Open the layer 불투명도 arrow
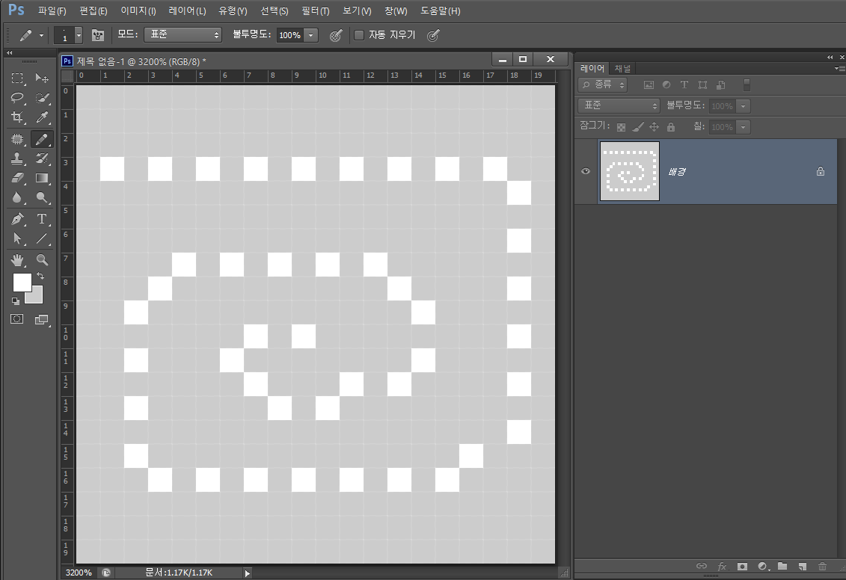The width and height of the screenshot is (846, 580). pyautogui.click(x=743, y=106)
